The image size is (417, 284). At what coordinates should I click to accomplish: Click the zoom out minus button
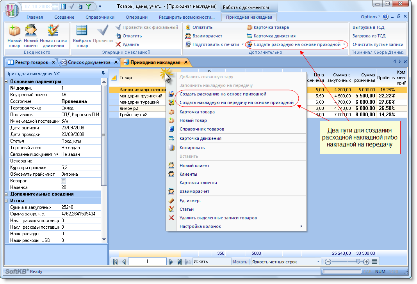click(328, 262)
